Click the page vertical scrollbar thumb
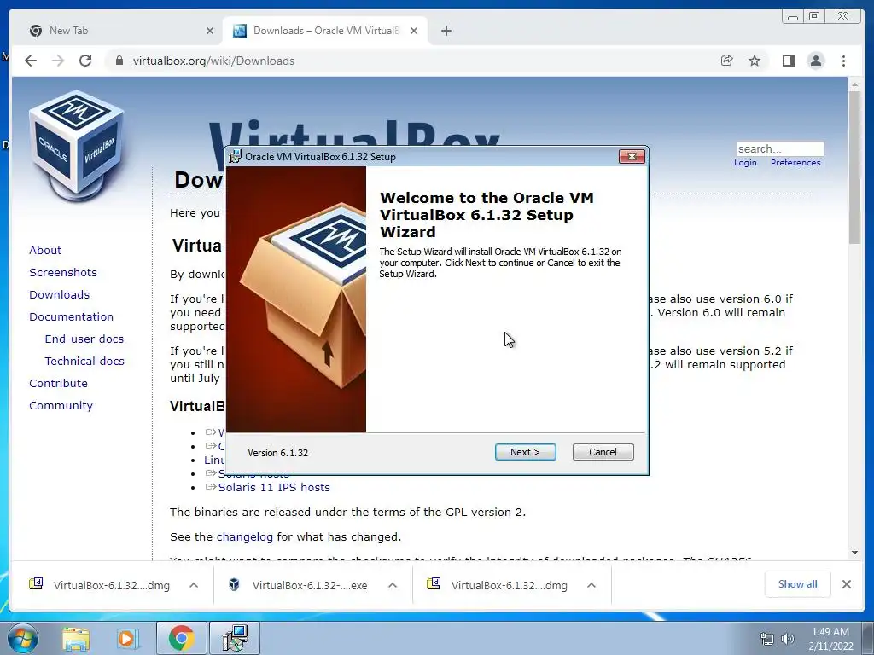Image resolution: width=874 pixels, height=655 pixels. (854, 167)
